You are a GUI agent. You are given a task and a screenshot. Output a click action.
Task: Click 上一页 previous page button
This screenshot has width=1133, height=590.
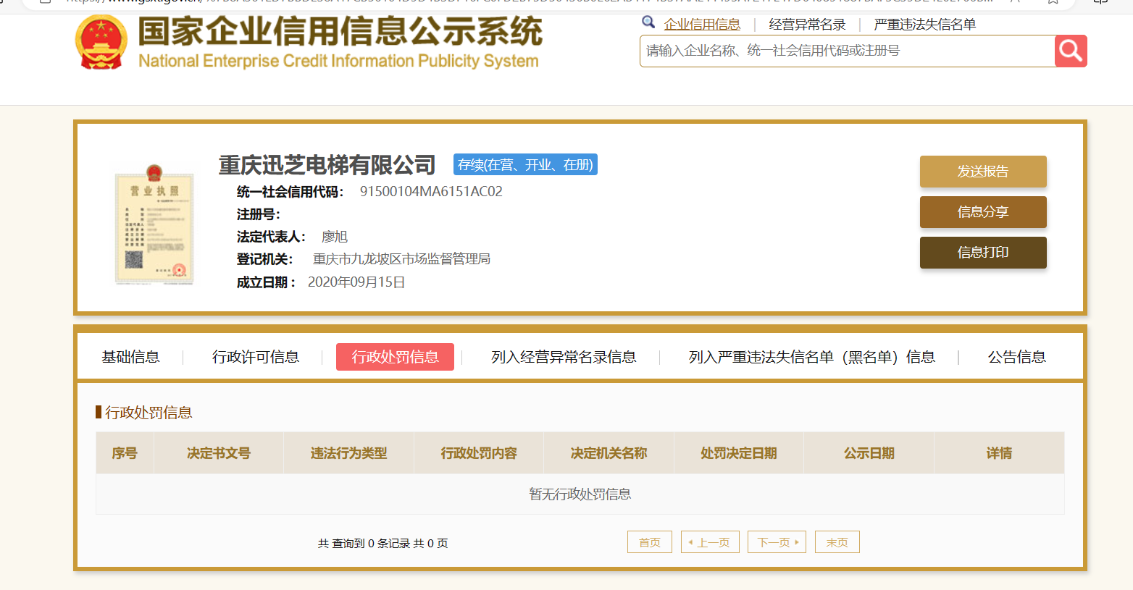(710, 542)
